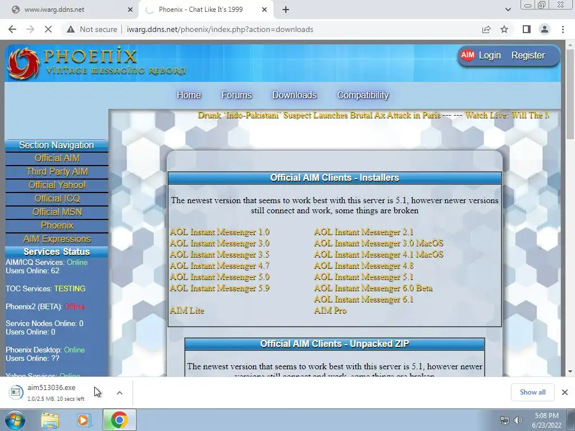This screenshot has width=575, height=431.
Task: Download AIM Pro
Action: (330, 311)
